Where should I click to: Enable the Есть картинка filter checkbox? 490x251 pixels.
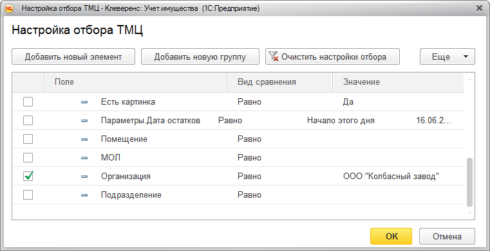(x=28, y=101)
